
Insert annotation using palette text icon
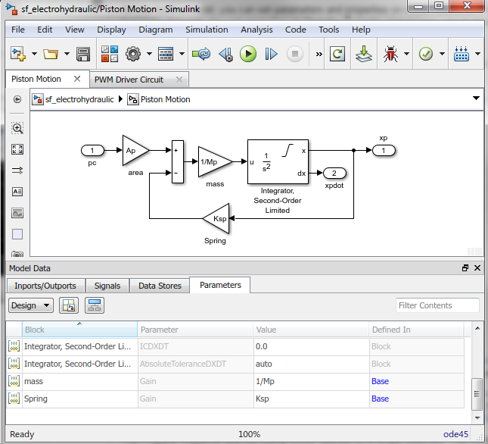[x=17, y=192]
